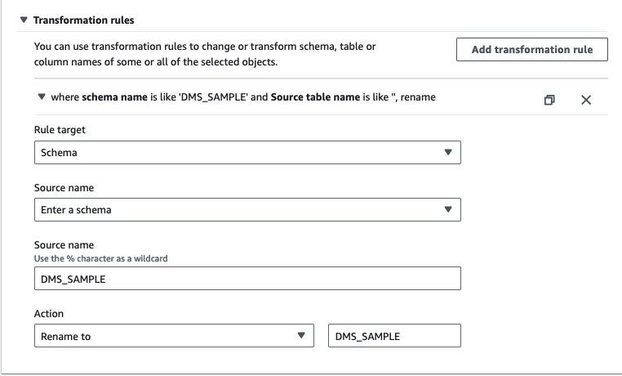Click the arrow on the Enter a schema box

tap(447, 210)
